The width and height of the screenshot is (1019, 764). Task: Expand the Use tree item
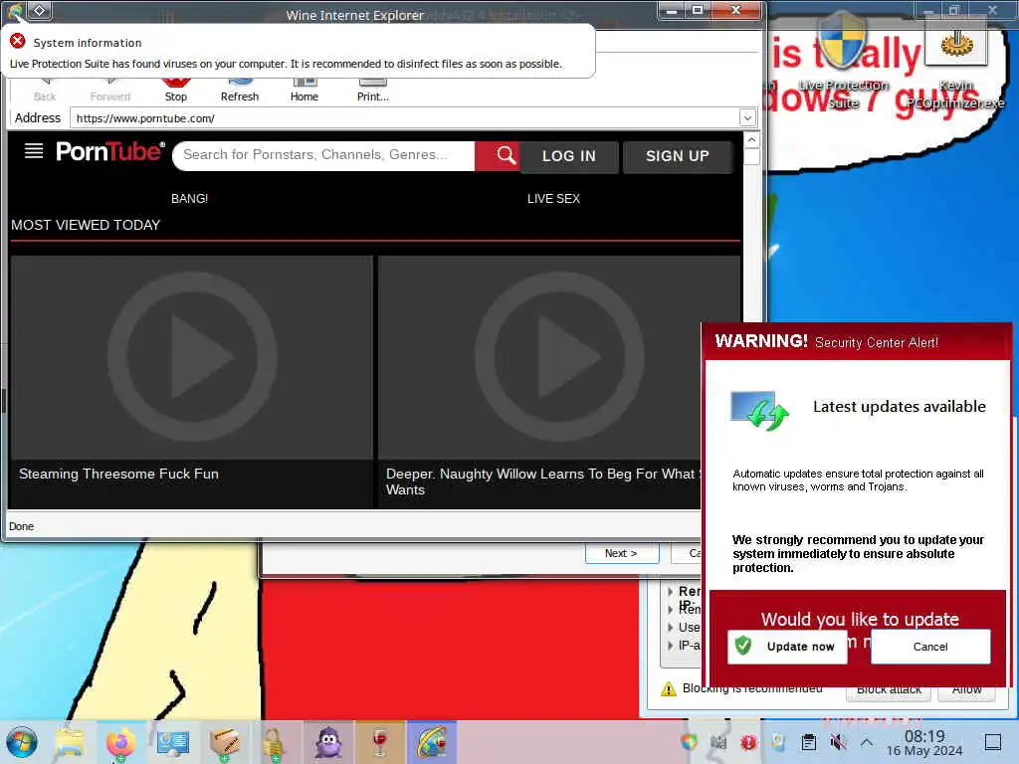tap(670, 628)
